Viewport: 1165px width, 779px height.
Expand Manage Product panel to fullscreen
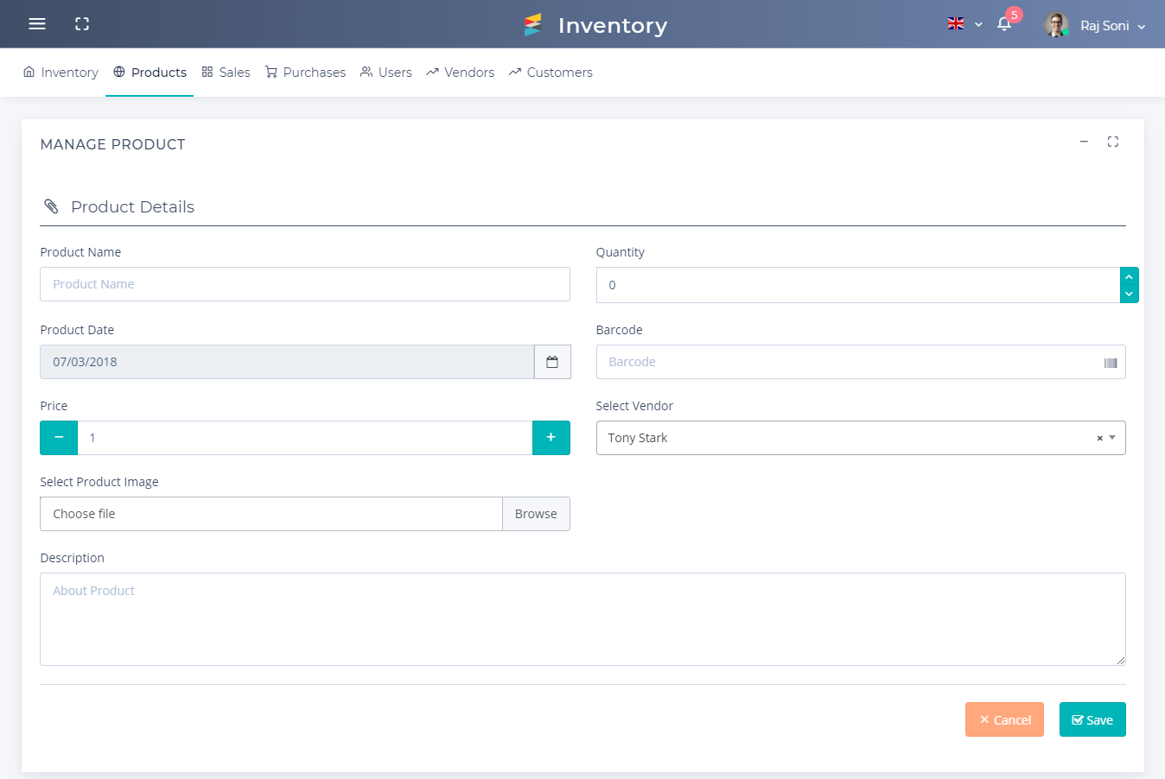point(1113,142)
